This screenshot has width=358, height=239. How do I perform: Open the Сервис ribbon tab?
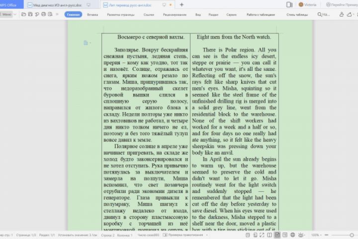click(231, 14)
